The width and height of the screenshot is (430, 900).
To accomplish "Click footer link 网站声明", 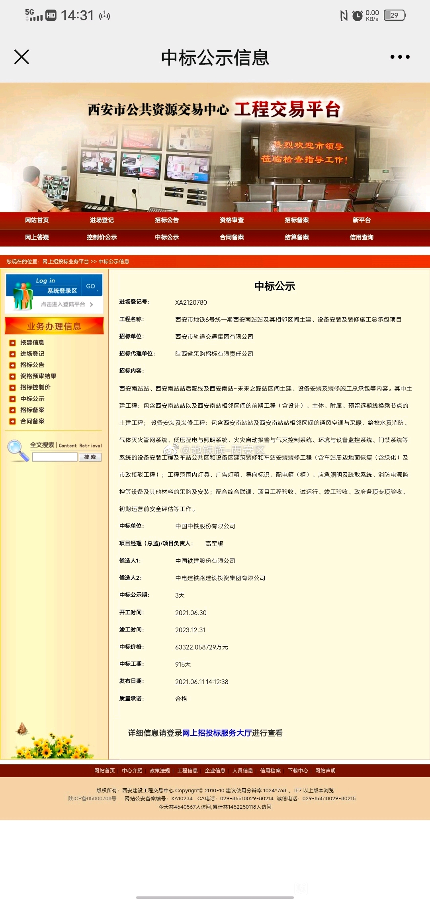I will [x=326, y=771].
